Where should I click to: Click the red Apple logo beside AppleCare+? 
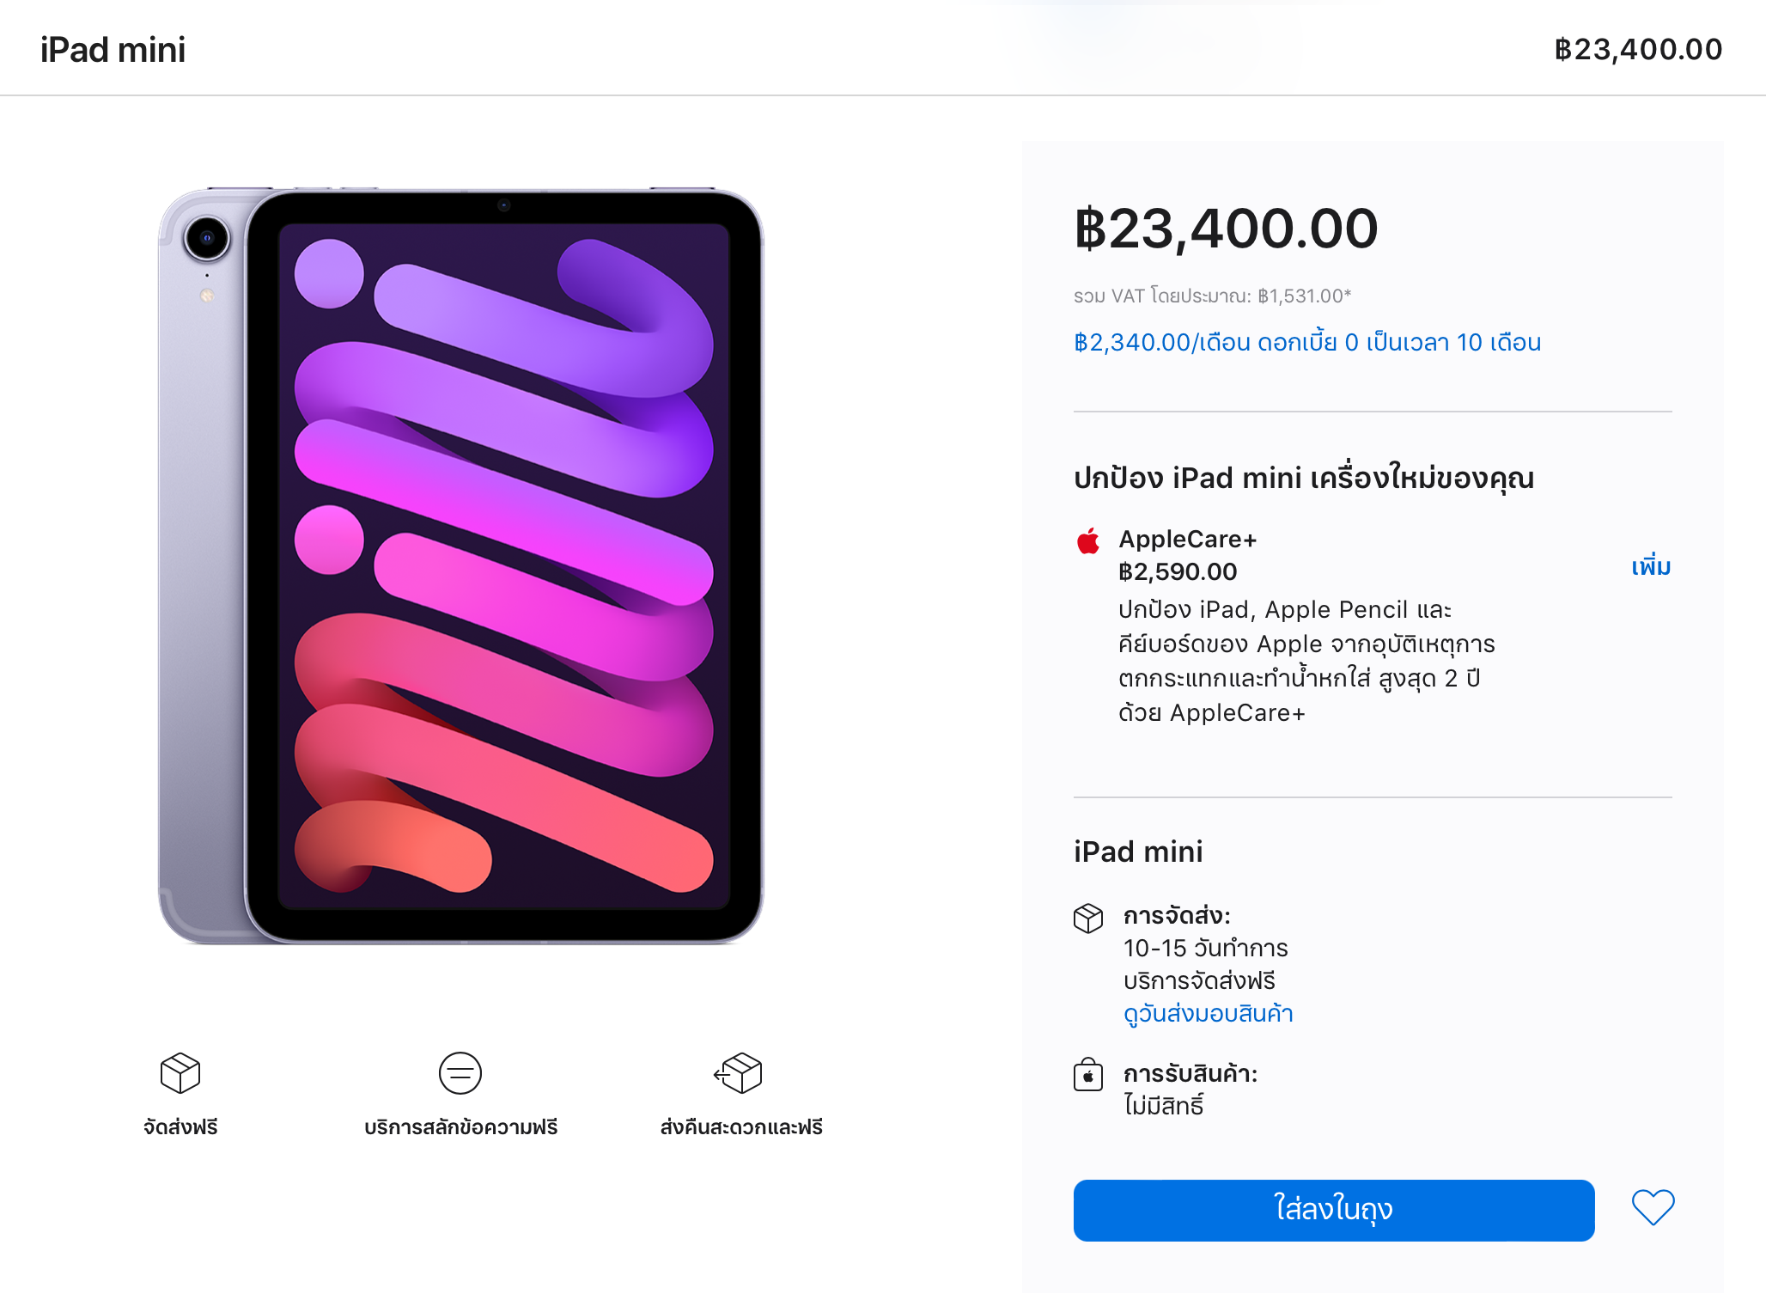pyautogui.click(x=1088, y=541)
